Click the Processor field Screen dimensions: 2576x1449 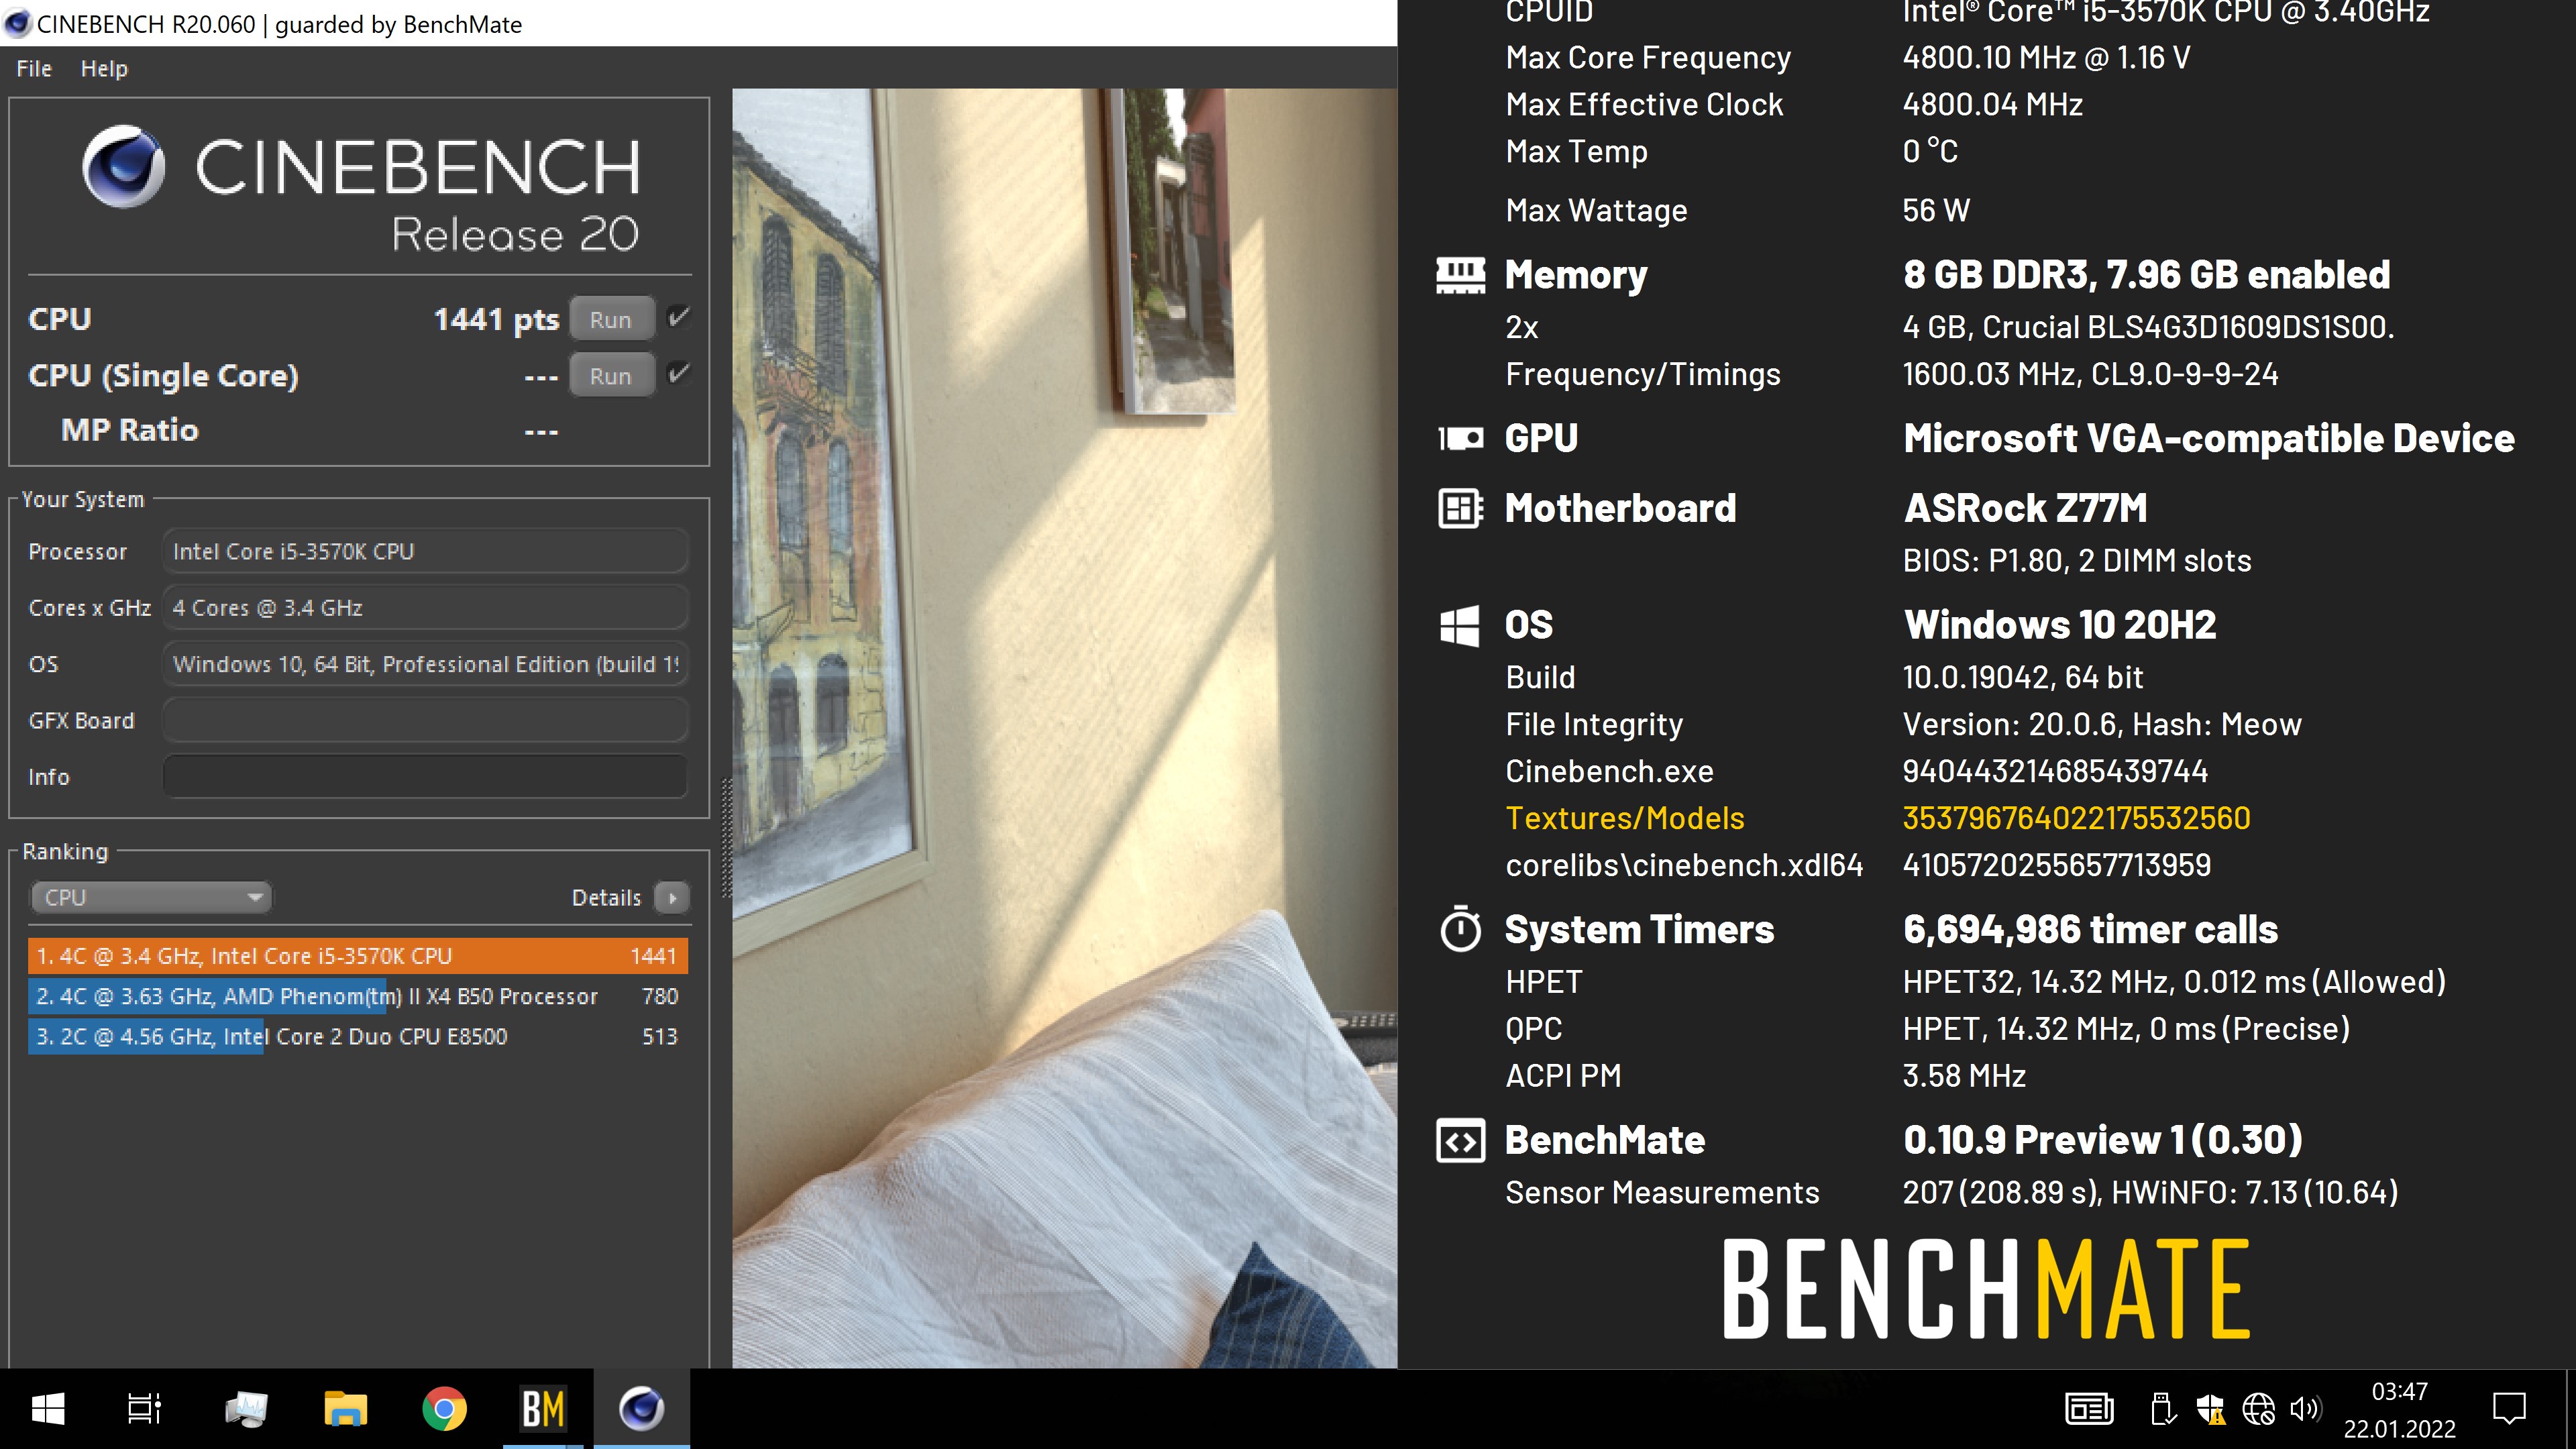425,552
